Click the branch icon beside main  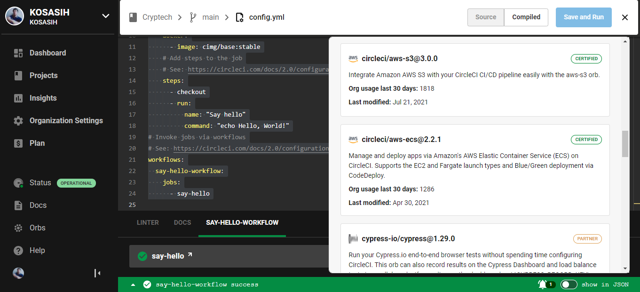click(193, 17)
